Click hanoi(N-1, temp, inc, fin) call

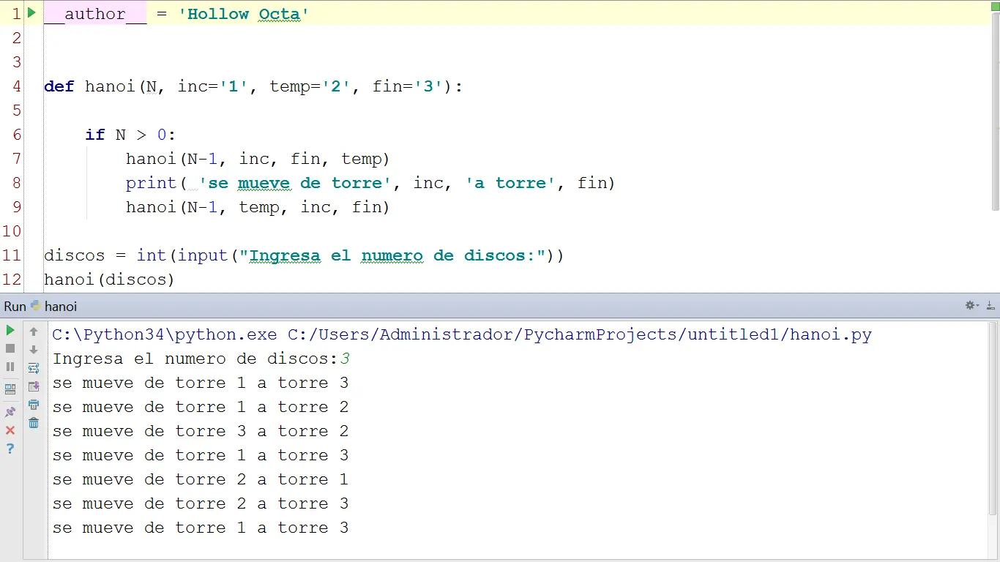point(258,207)
